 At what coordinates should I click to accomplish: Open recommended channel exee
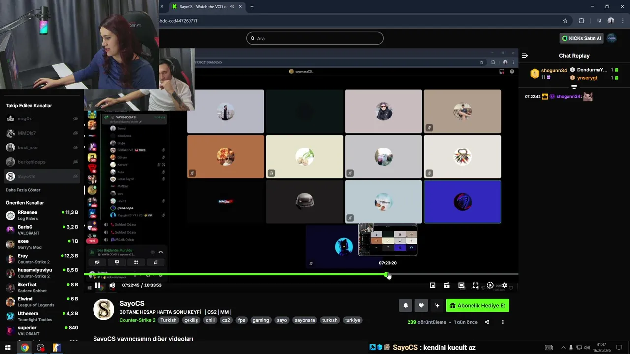coord(42,244)
